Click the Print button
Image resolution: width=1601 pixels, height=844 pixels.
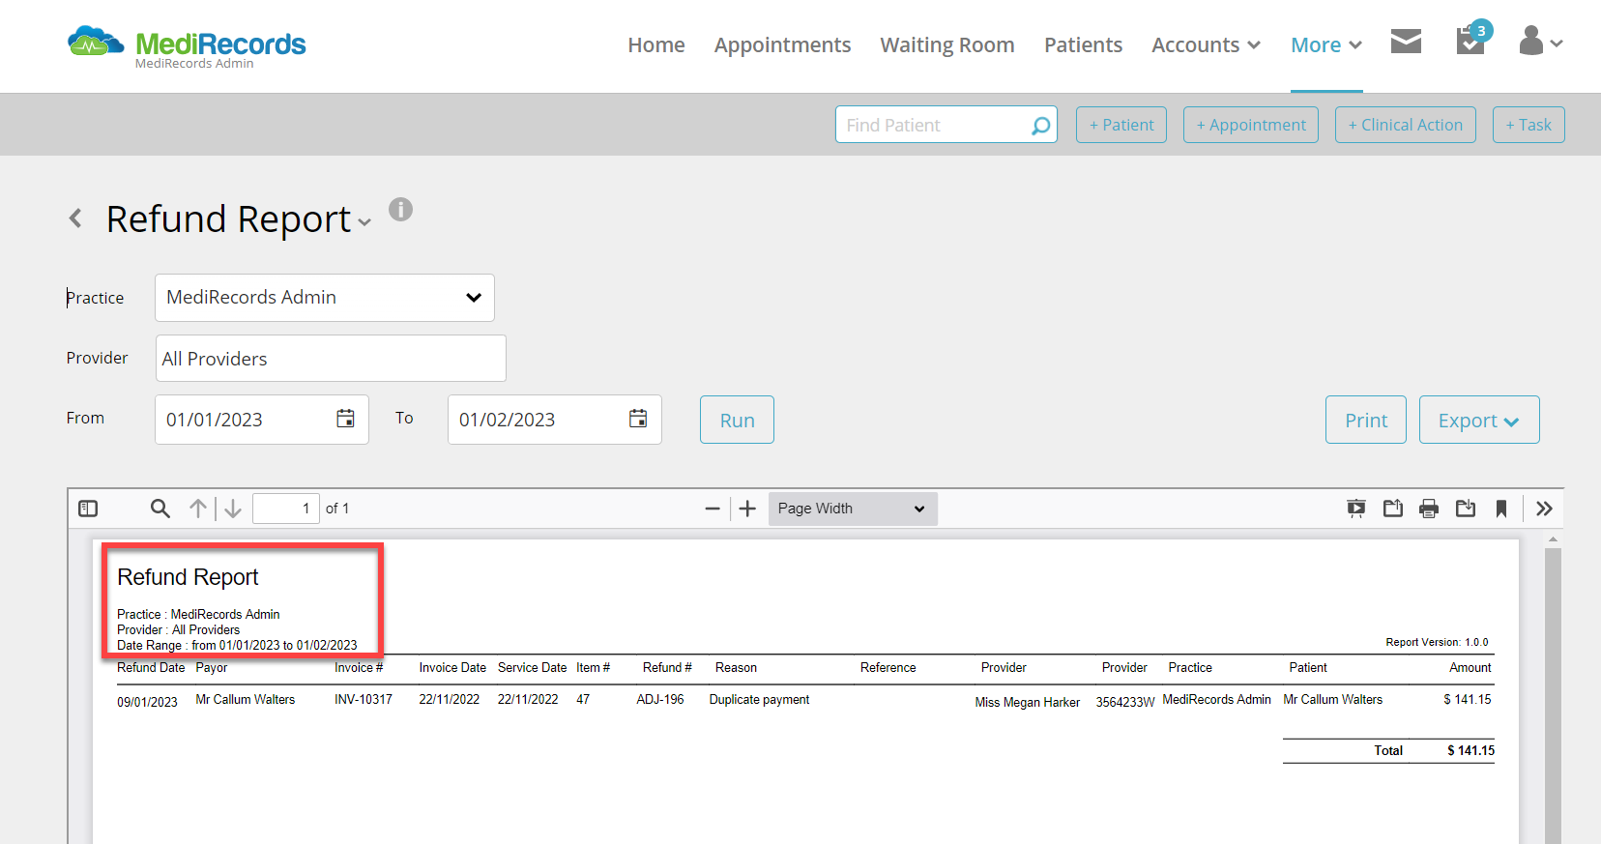click(x=1366, y=420)
